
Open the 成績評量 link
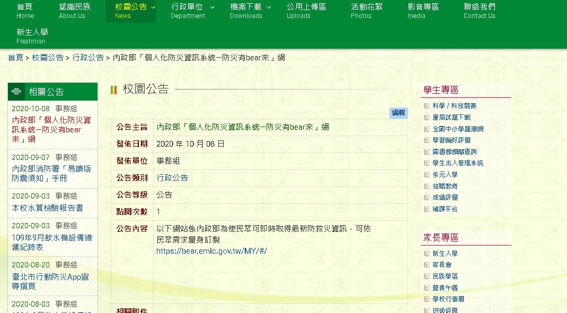coord(445,198)
